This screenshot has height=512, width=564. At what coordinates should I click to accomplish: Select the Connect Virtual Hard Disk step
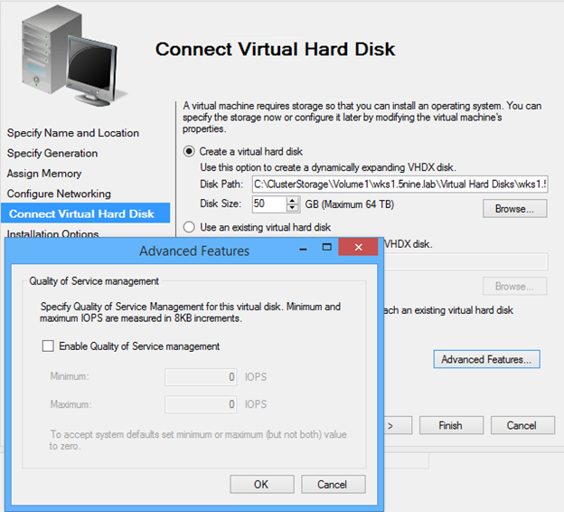point(80,213)
